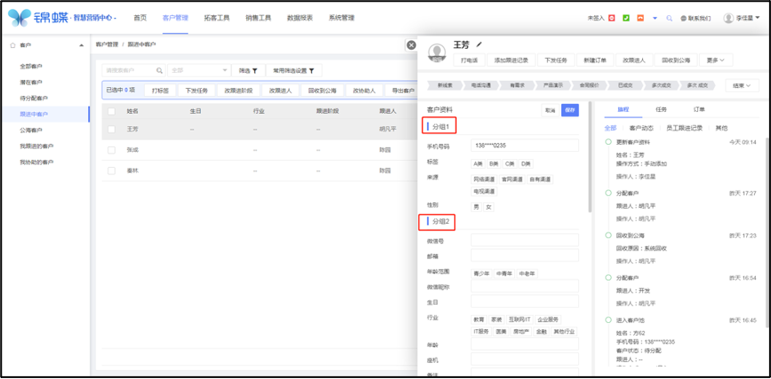The image size is (771, 379).
Task: Filter timeline by 员工跟进记录
Action: pyautogui.click(x=685, y=128)
